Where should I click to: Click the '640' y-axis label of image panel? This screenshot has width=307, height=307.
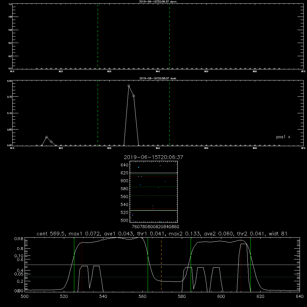[x=125, y=165]
